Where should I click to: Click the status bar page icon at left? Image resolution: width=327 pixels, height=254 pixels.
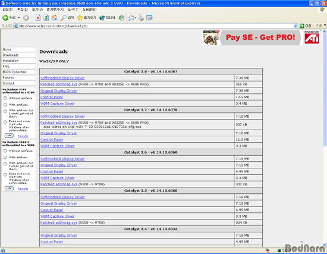click(x=2, y=250)
